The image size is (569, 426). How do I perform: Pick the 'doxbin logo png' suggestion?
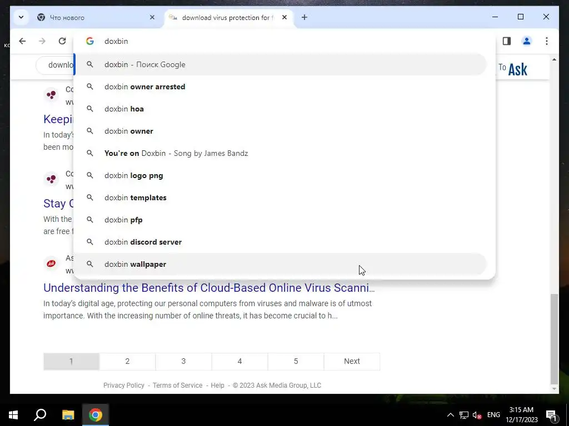click(x=280, y=175)
